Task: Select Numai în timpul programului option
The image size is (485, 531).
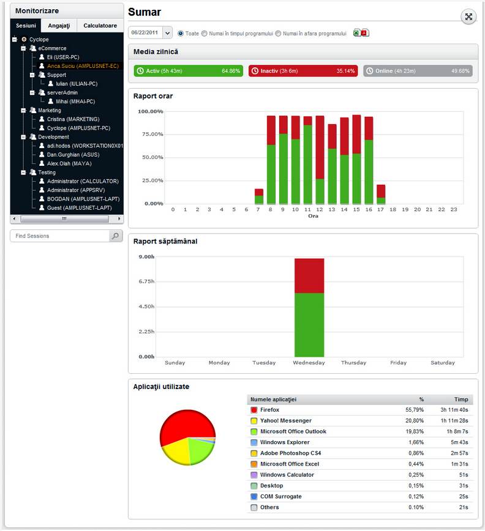Action: point(205,34)
